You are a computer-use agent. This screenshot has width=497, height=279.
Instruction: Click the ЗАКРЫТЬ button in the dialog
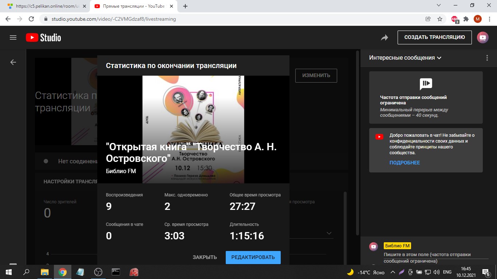205,257
